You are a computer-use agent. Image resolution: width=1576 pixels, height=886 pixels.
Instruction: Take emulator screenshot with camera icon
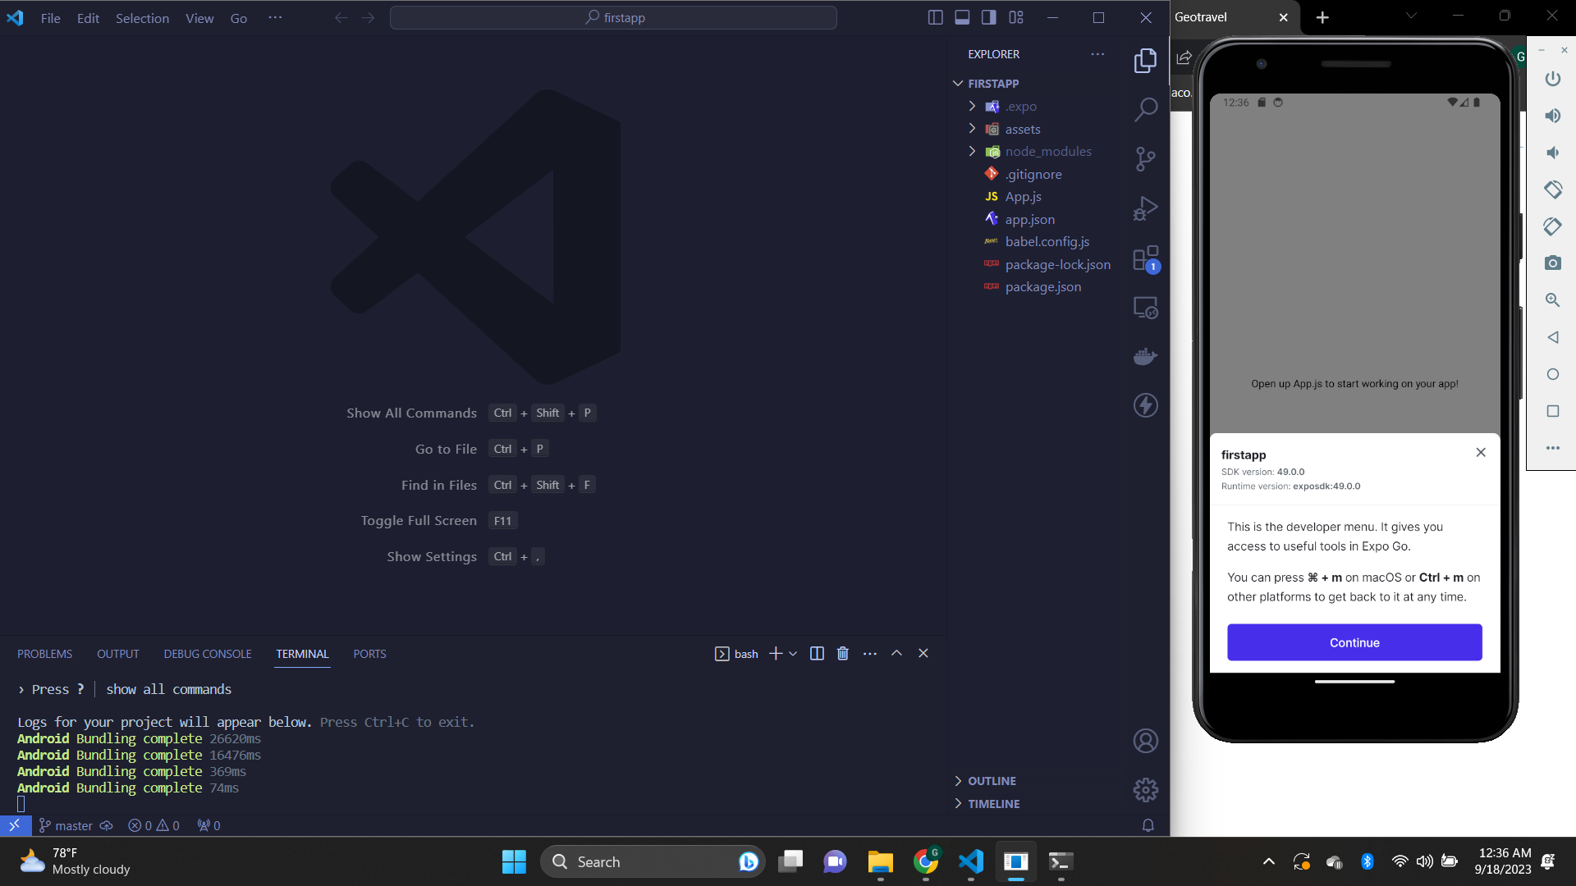tap(1552, 263)
